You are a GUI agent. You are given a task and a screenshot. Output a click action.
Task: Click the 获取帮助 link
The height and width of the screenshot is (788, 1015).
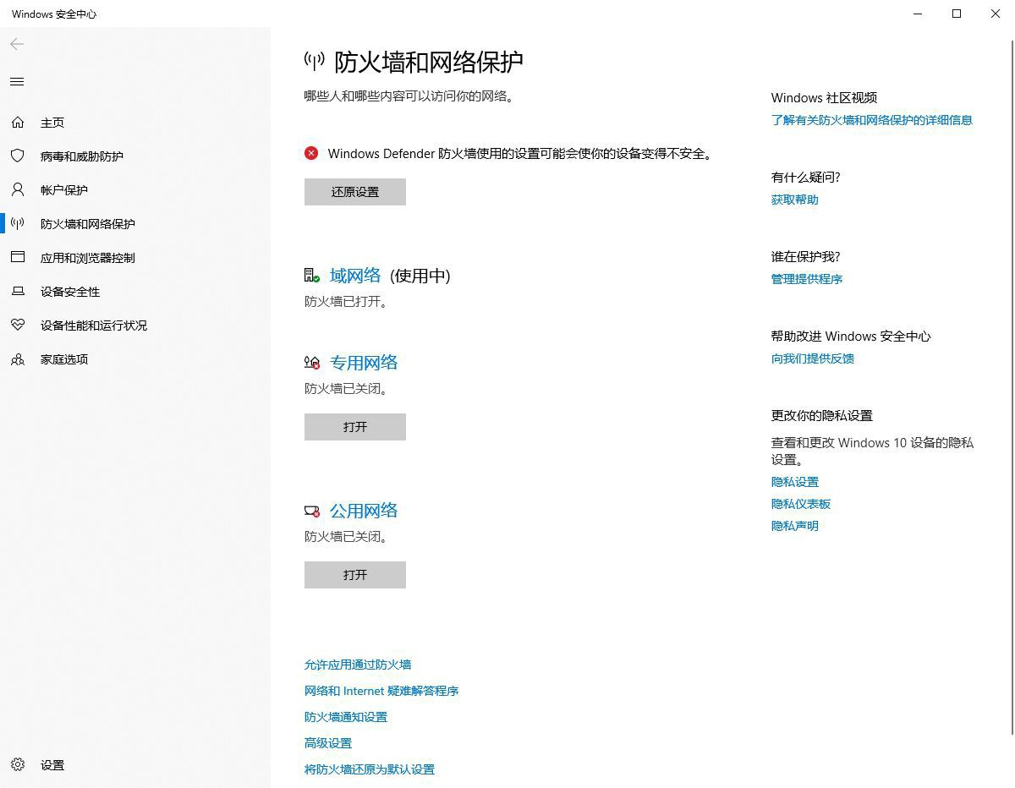795,200
